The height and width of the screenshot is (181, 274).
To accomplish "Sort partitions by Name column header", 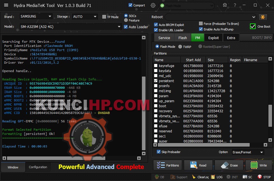I will tap(167, 60).
